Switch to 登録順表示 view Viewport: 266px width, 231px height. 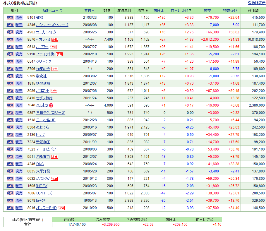coord(257,3)
